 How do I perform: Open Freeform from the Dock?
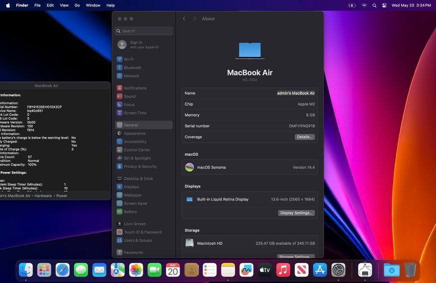247,270
